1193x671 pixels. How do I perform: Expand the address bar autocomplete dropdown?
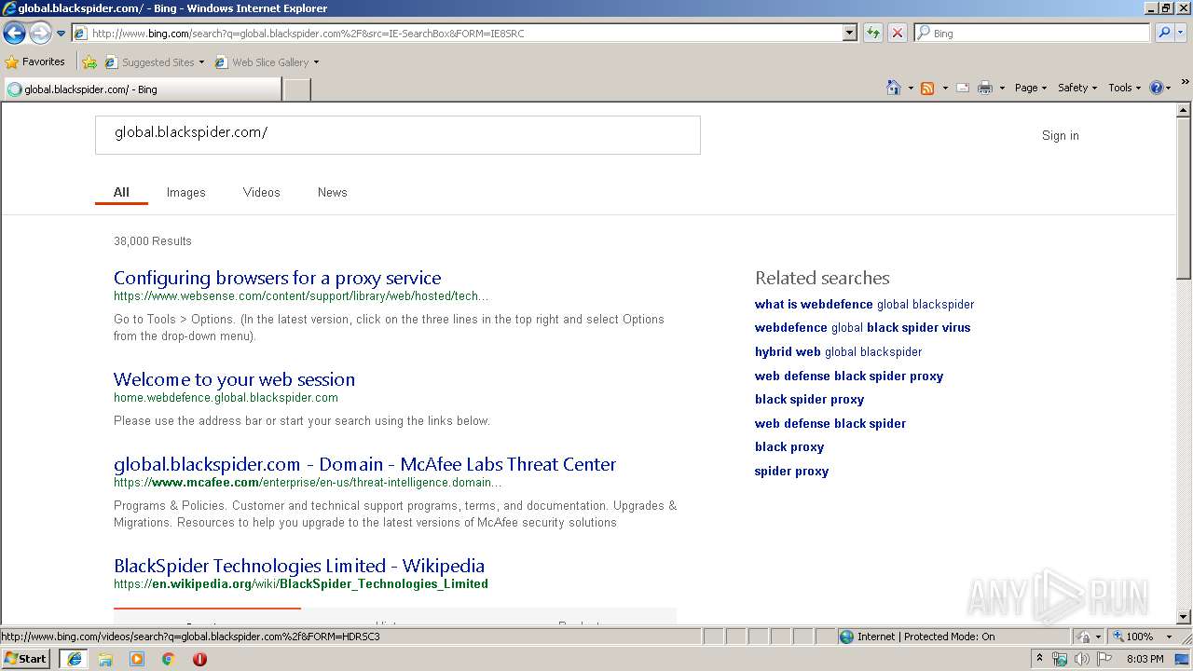[x=850, y=34]
